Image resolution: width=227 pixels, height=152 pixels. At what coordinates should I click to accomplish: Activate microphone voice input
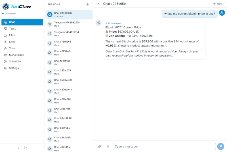(108, 146)
